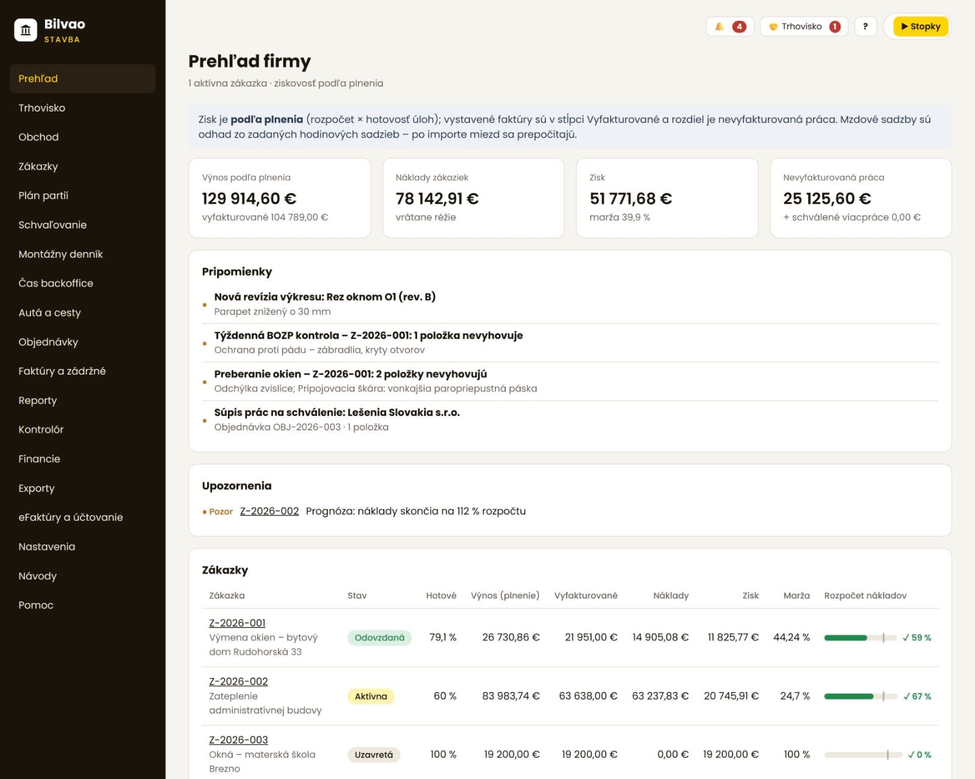This screenshot has width=975, height=779.
Task: Click the Aktívna status badge
Action: [x=371, y=696]
